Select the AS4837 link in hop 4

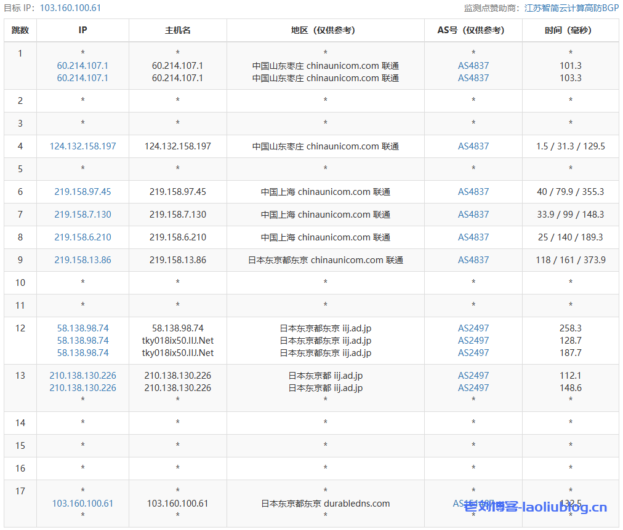472,146
